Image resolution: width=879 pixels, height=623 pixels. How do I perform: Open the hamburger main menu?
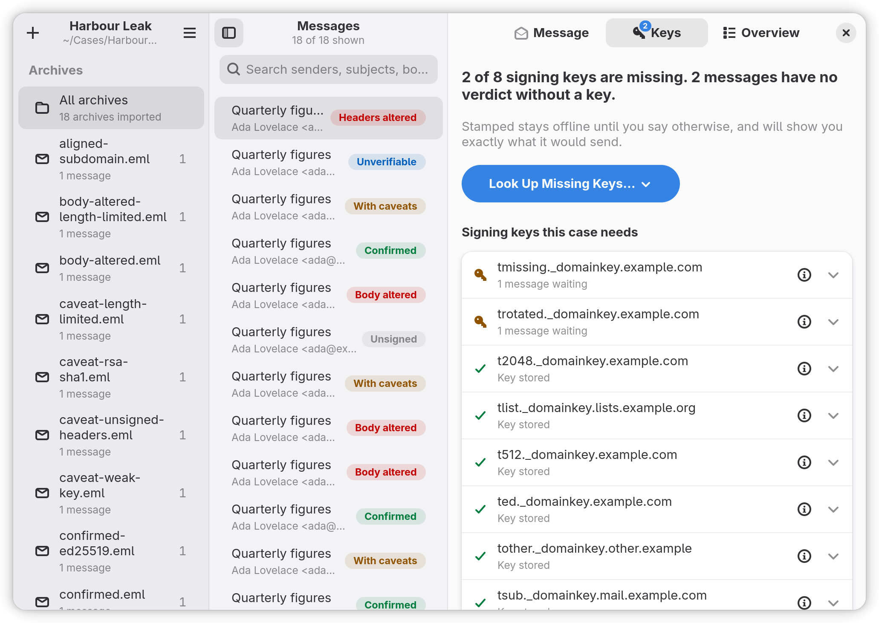coord(190,33)
